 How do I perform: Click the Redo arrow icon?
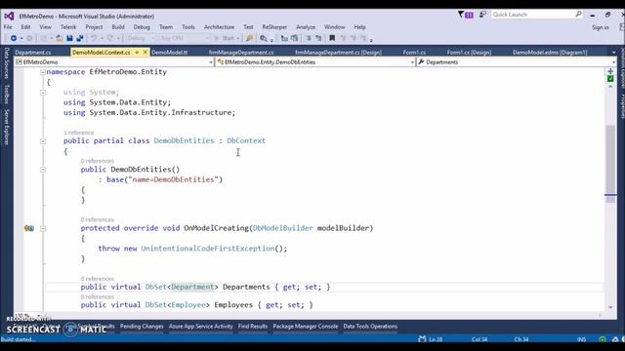coord(110,38)
